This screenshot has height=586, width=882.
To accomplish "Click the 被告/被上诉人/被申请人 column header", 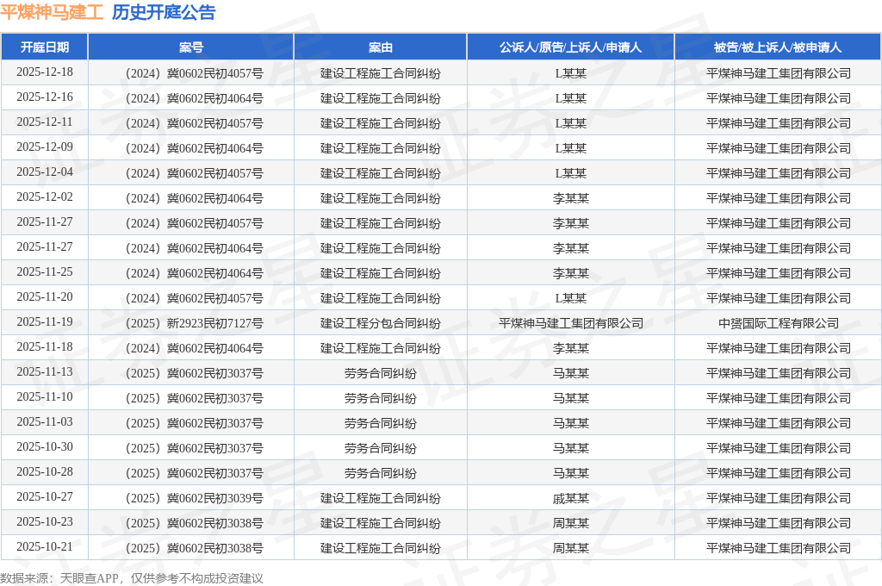I will pos(778,47).
